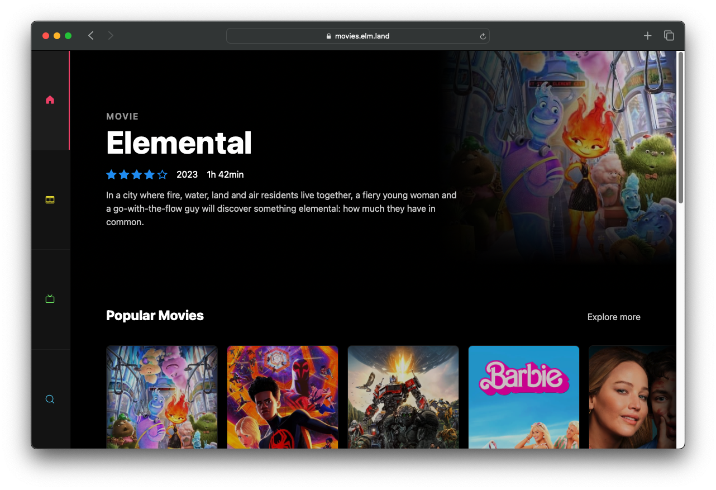Screen dimensions: 716x490
Task: Minimize the window with yellow button
Action: click(57, 36)
